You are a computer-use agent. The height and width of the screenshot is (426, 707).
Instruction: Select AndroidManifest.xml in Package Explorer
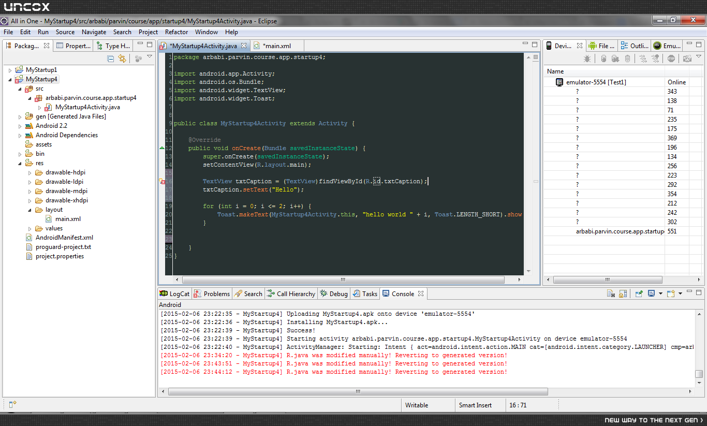coord(64,238)
